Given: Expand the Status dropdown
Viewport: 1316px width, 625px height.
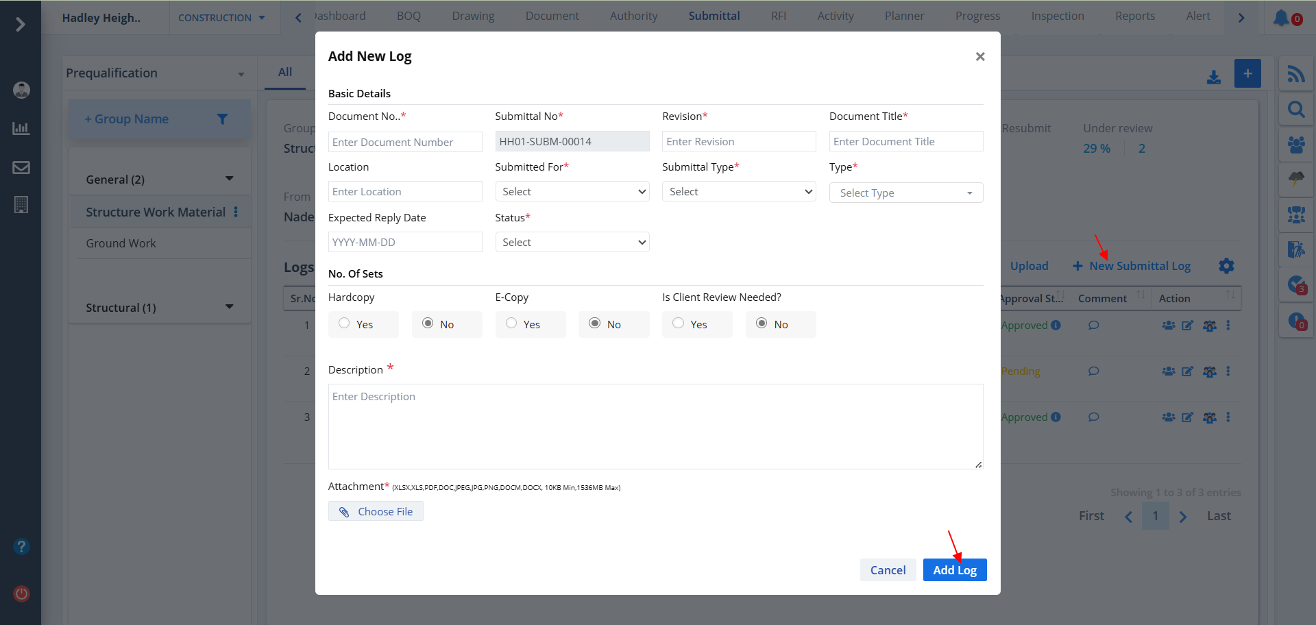Looking at the screenshot, I should click(572, 243).
